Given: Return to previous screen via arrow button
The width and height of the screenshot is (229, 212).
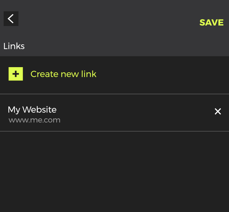Looking at the screenshot, I should click(x=11, y=19).
